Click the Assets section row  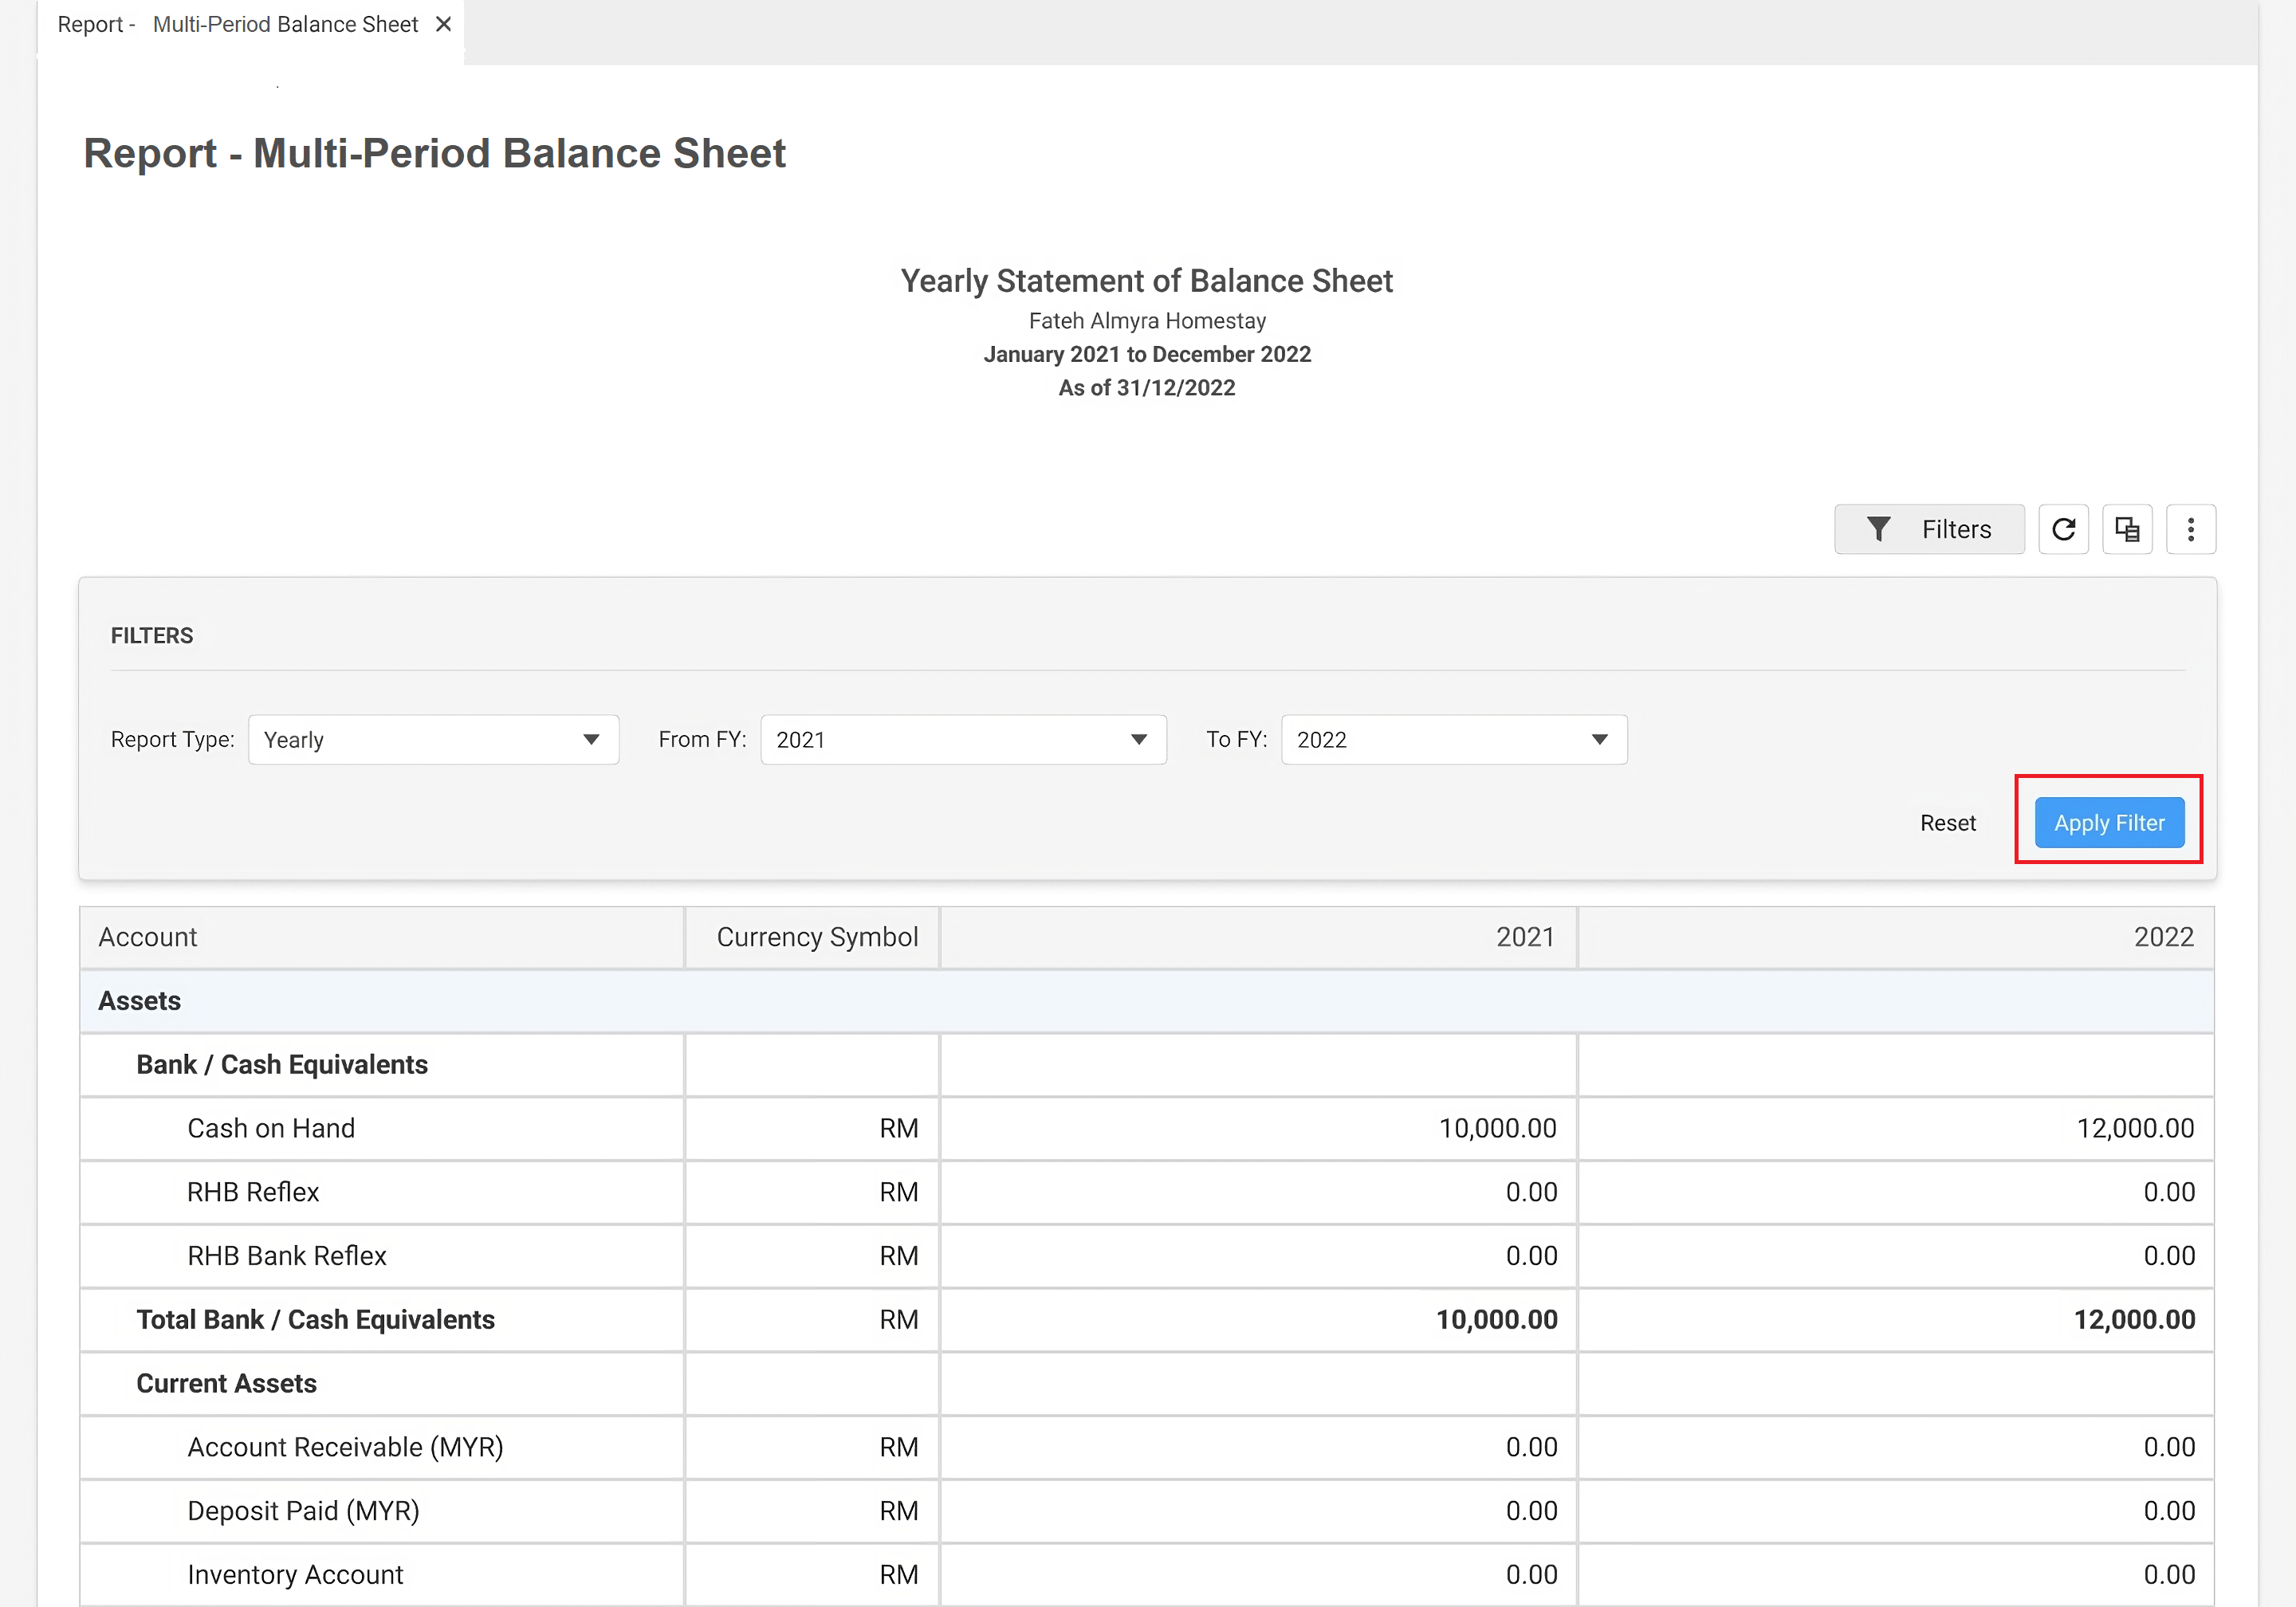click(x=1147, y=1001)
